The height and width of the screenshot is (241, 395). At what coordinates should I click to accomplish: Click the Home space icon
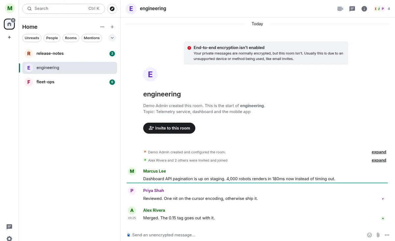pyautogui.click(x=9, y=24)
